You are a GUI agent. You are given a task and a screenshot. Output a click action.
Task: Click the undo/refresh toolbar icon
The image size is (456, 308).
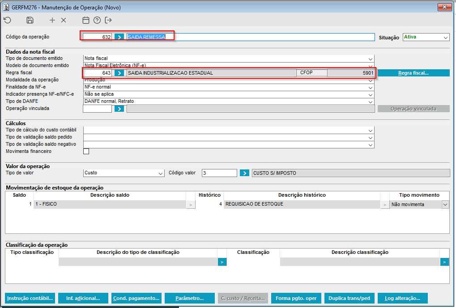pos(8,20)
